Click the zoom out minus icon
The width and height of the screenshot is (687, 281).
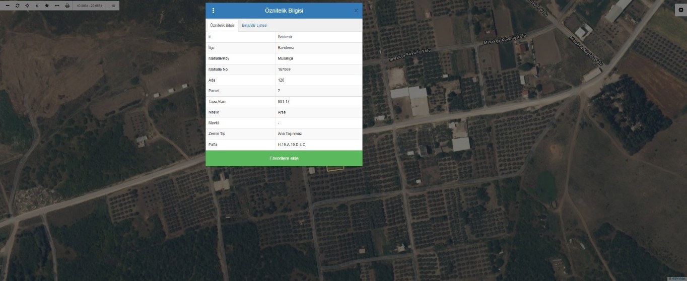(x=8, y=6)
